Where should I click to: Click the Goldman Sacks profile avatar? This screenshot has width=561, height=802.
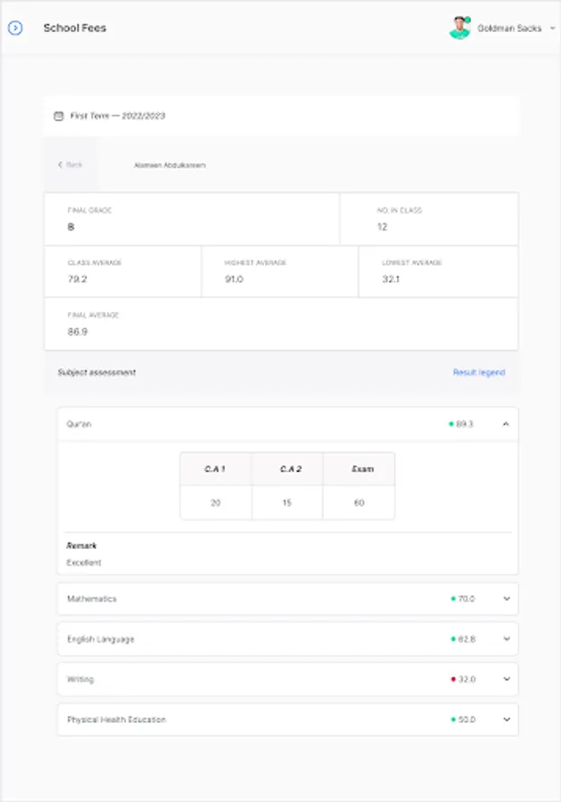point(459,28)
